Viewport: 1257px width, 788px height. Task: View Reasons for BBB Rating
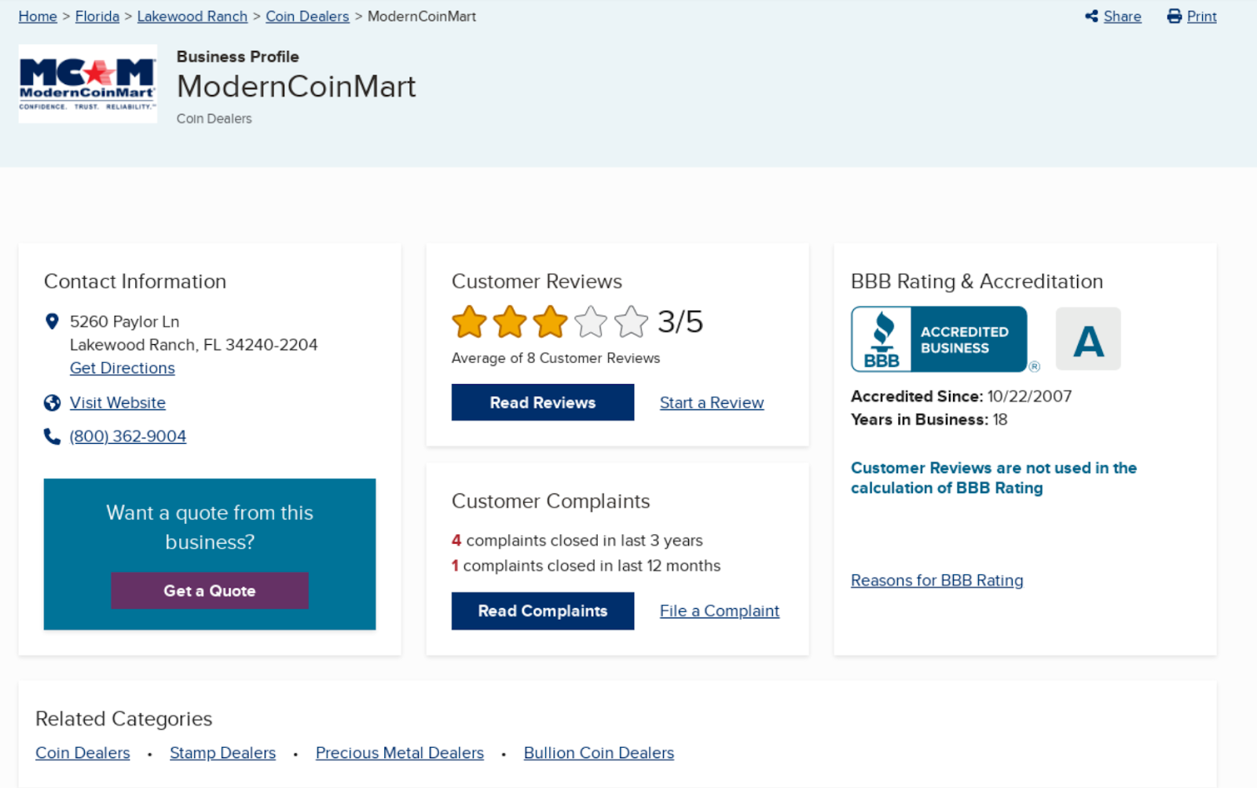point(936,581)
